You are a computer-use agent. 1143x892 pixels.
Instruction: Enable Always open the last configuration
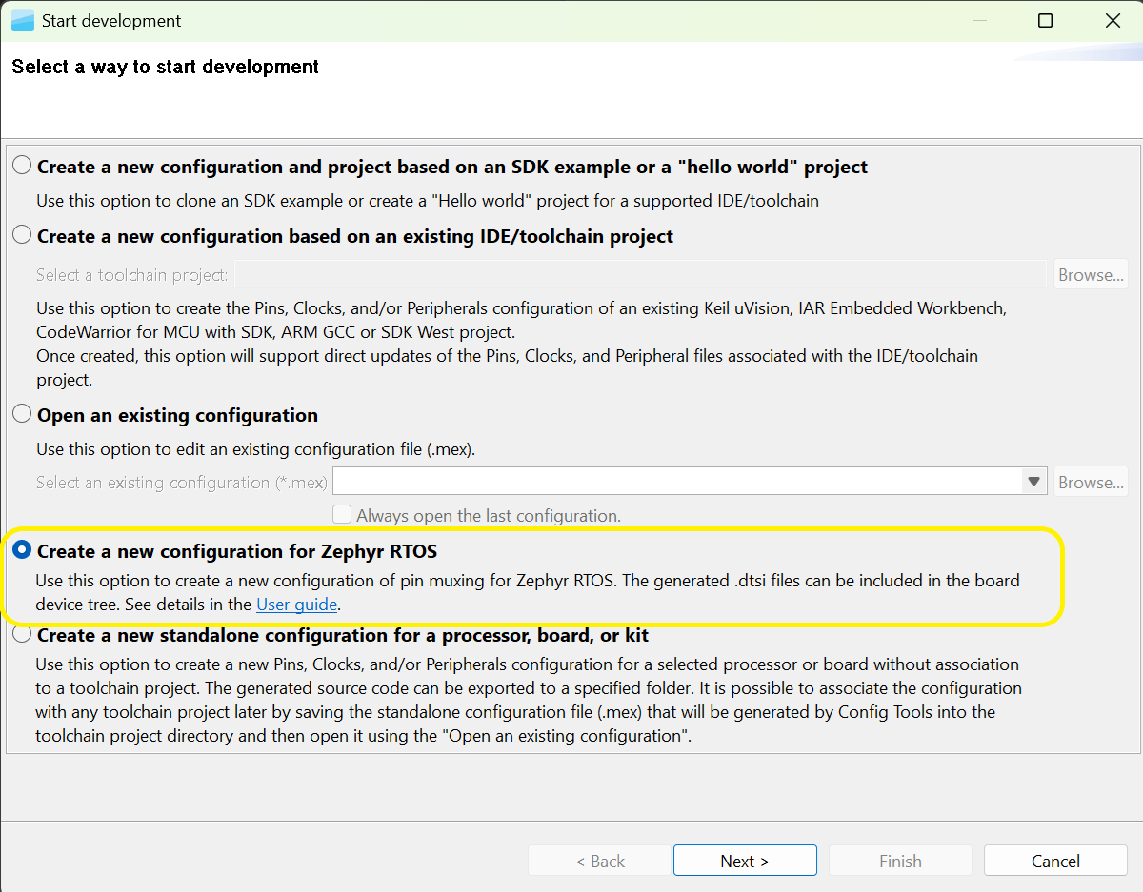pos(342,515)
